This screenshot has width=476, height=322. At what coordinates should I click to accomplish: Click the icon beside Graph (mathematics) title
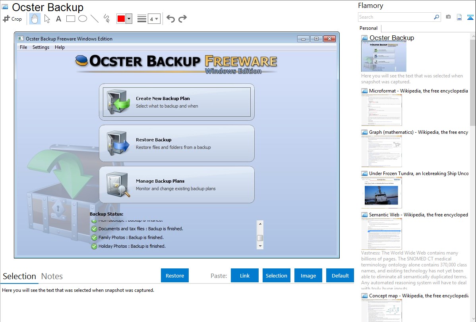(x=364, y=132)
